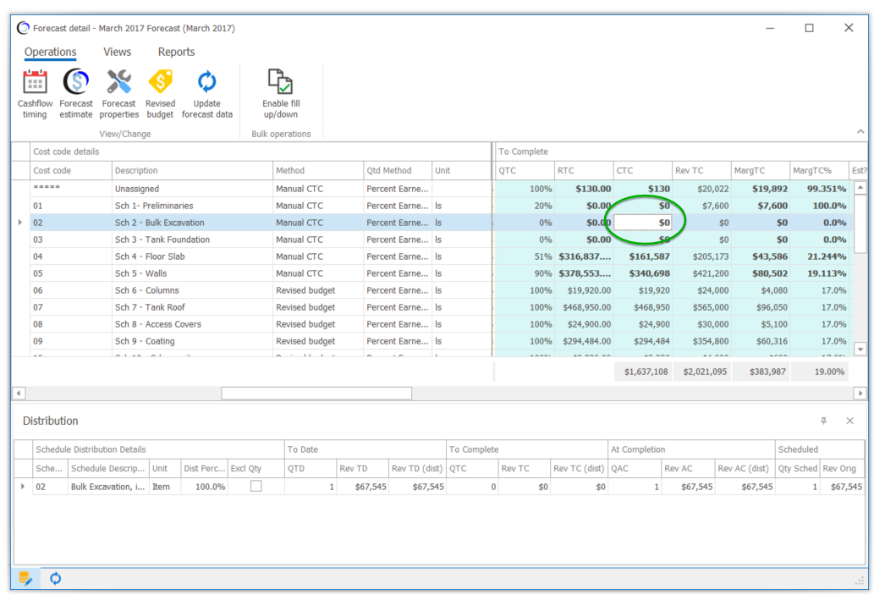Click the MargTC% column header

tap(819, 171)
